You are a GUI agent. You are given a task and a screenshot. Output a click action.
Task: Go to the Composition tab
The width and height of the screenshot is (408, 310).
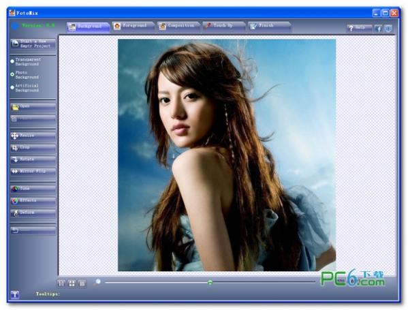tap(178, 27)
